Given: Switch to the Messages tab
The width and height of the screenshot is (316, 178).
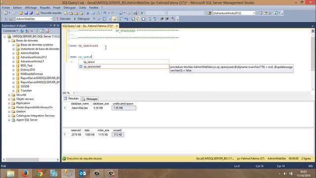Looking at the screenshot, I should 90,99.
